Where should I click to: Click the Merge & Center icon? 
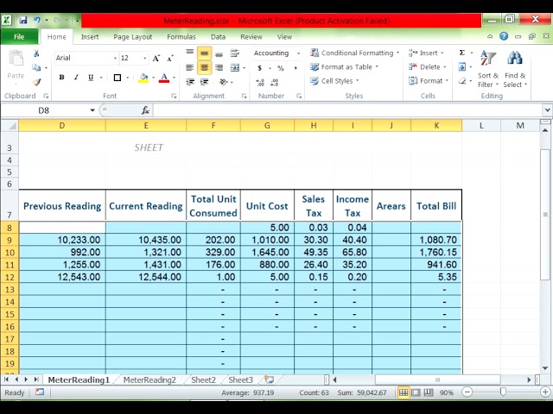coord(235,67)
